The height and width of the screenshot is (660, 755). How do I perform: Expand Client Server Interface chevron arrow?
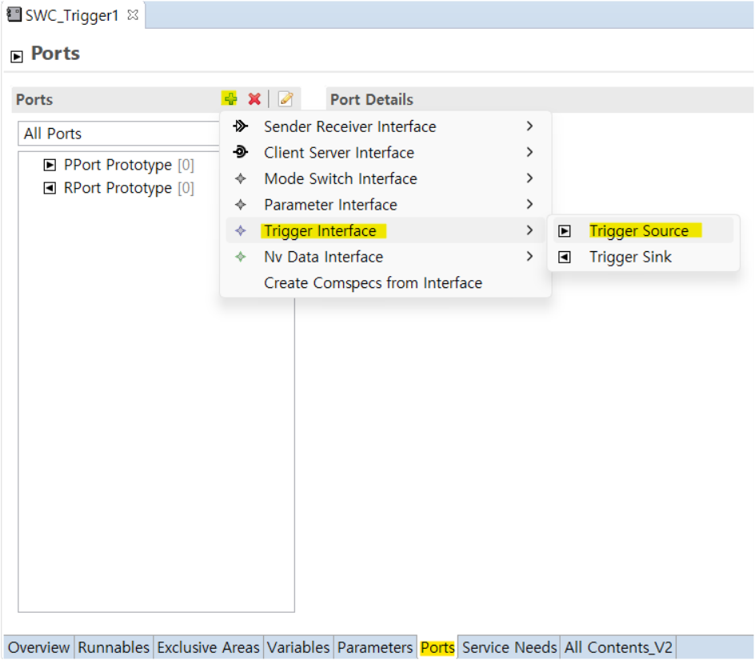[529, 152]
